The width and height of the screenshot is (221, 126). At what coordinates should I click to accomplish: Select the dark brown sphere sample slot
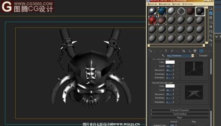pyautogui.click(x=191, y=11)
